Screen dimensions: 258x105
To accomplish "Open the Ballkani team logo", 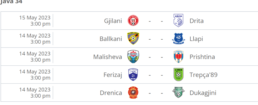I will click(133, 39).
